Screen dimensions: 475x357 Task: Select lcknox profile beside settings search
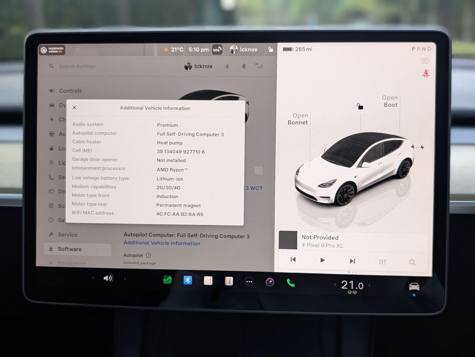tap(198, 66)
